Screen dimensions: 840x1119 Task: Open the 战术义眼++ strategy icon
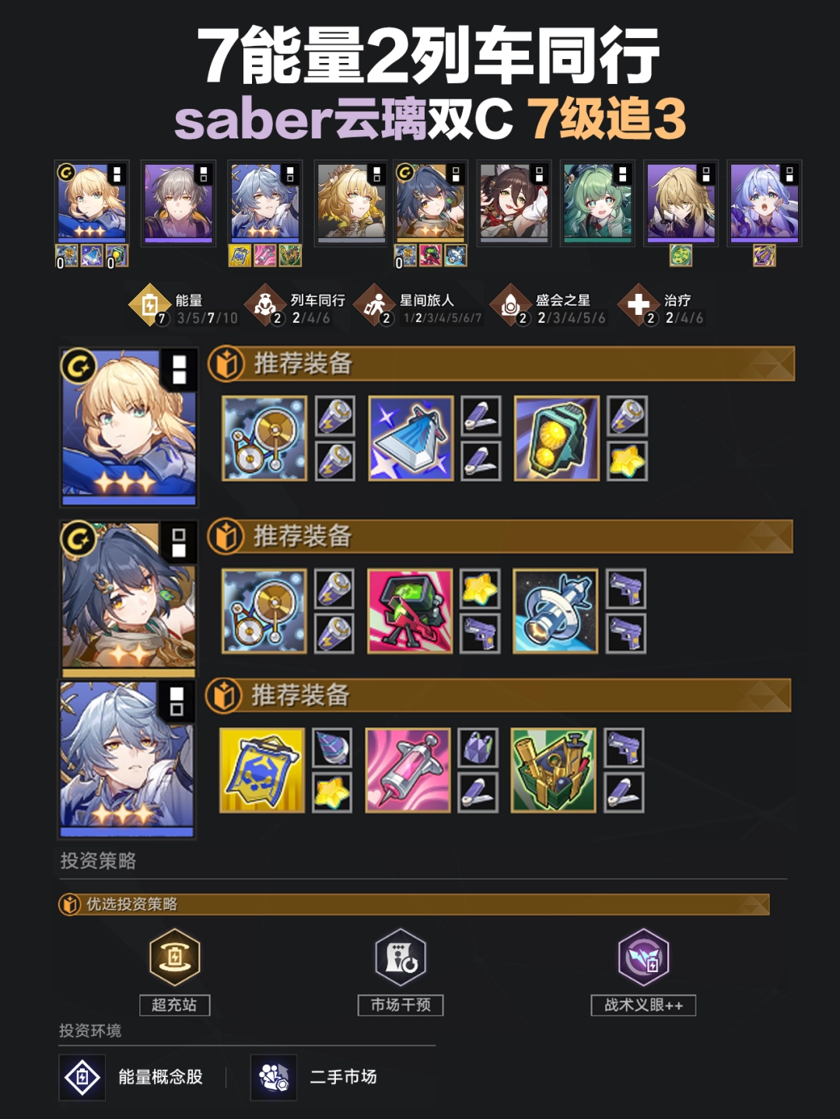click(x=643, y=957)
